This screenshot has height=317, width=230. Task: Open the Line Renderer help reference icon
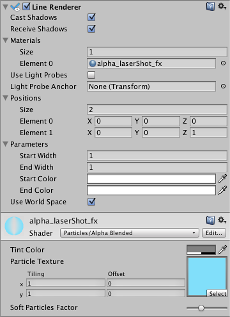point(210,6)
